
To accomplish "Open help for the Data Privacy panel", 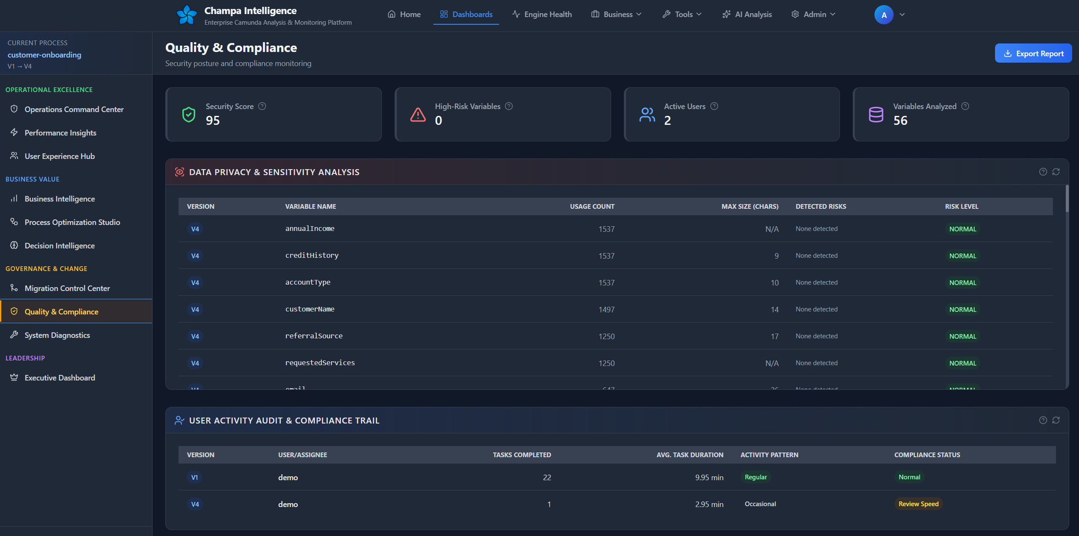I will click(x=1043, y=172).
